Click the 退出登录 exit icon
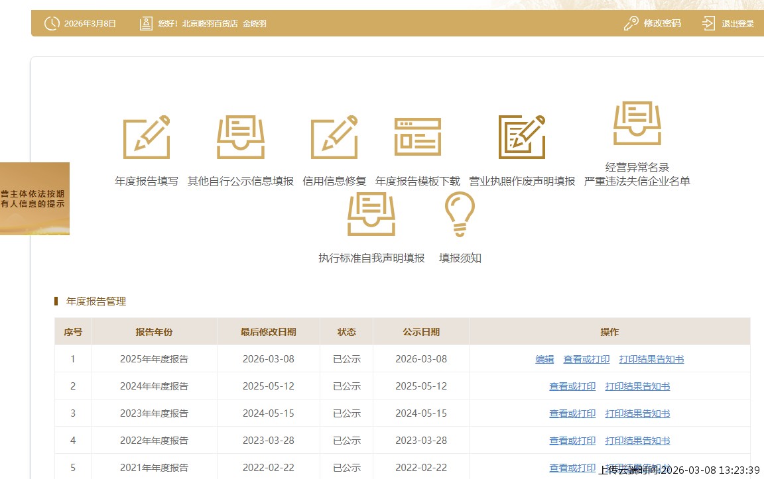The height and width of the screenshot is (479, 764). pyautogui.click(x=709, y=24)
